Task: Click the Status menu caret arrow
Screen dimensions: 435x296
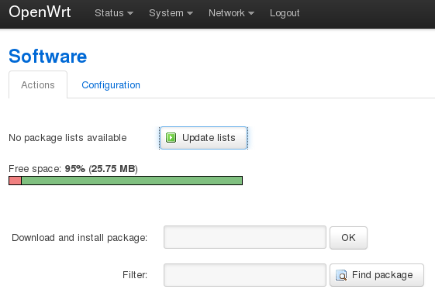Action: pyautogui.click(x=130, y=13)
